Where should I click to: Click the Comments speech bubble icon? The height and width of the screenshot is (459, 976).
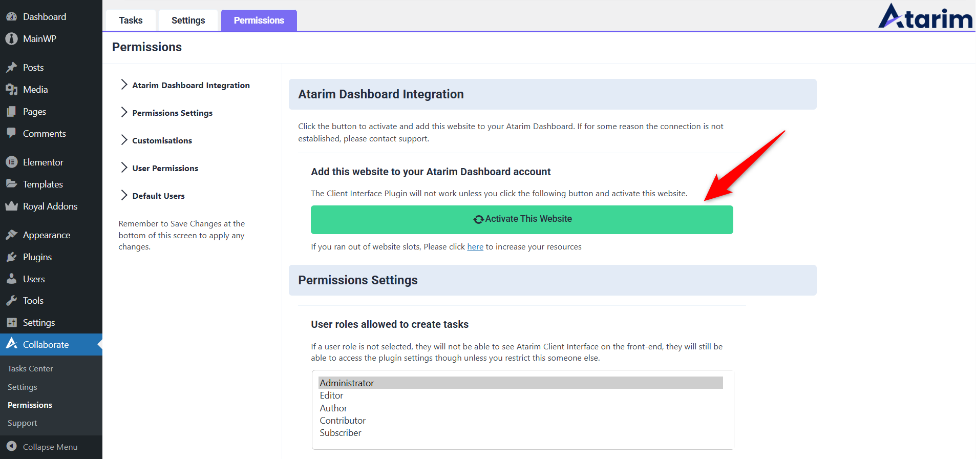pyautogui.click(x=11, y=133)
